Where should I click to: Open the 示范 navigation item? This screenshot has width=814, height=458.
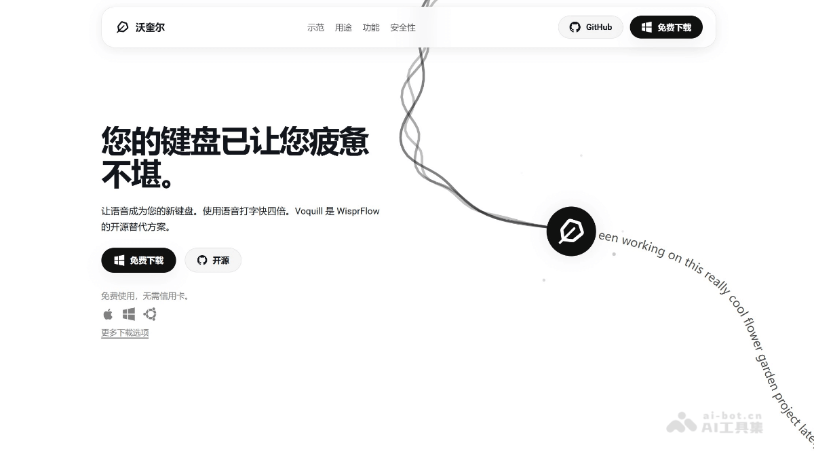(x=315, y=28)
